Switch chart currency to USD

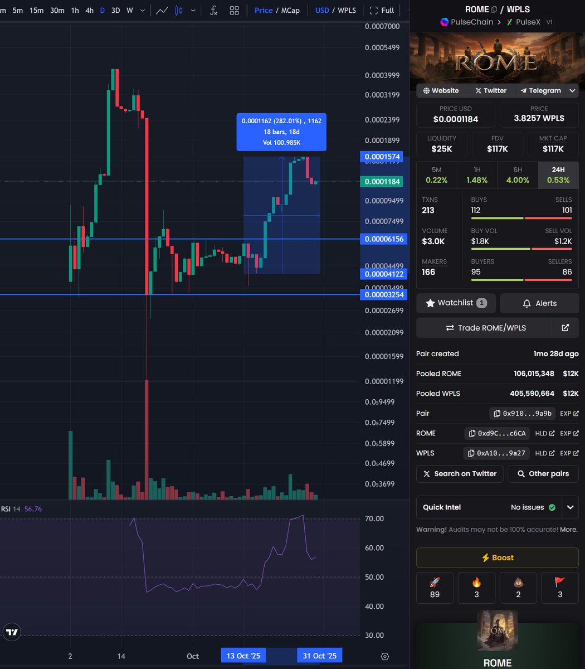[322, 10]
